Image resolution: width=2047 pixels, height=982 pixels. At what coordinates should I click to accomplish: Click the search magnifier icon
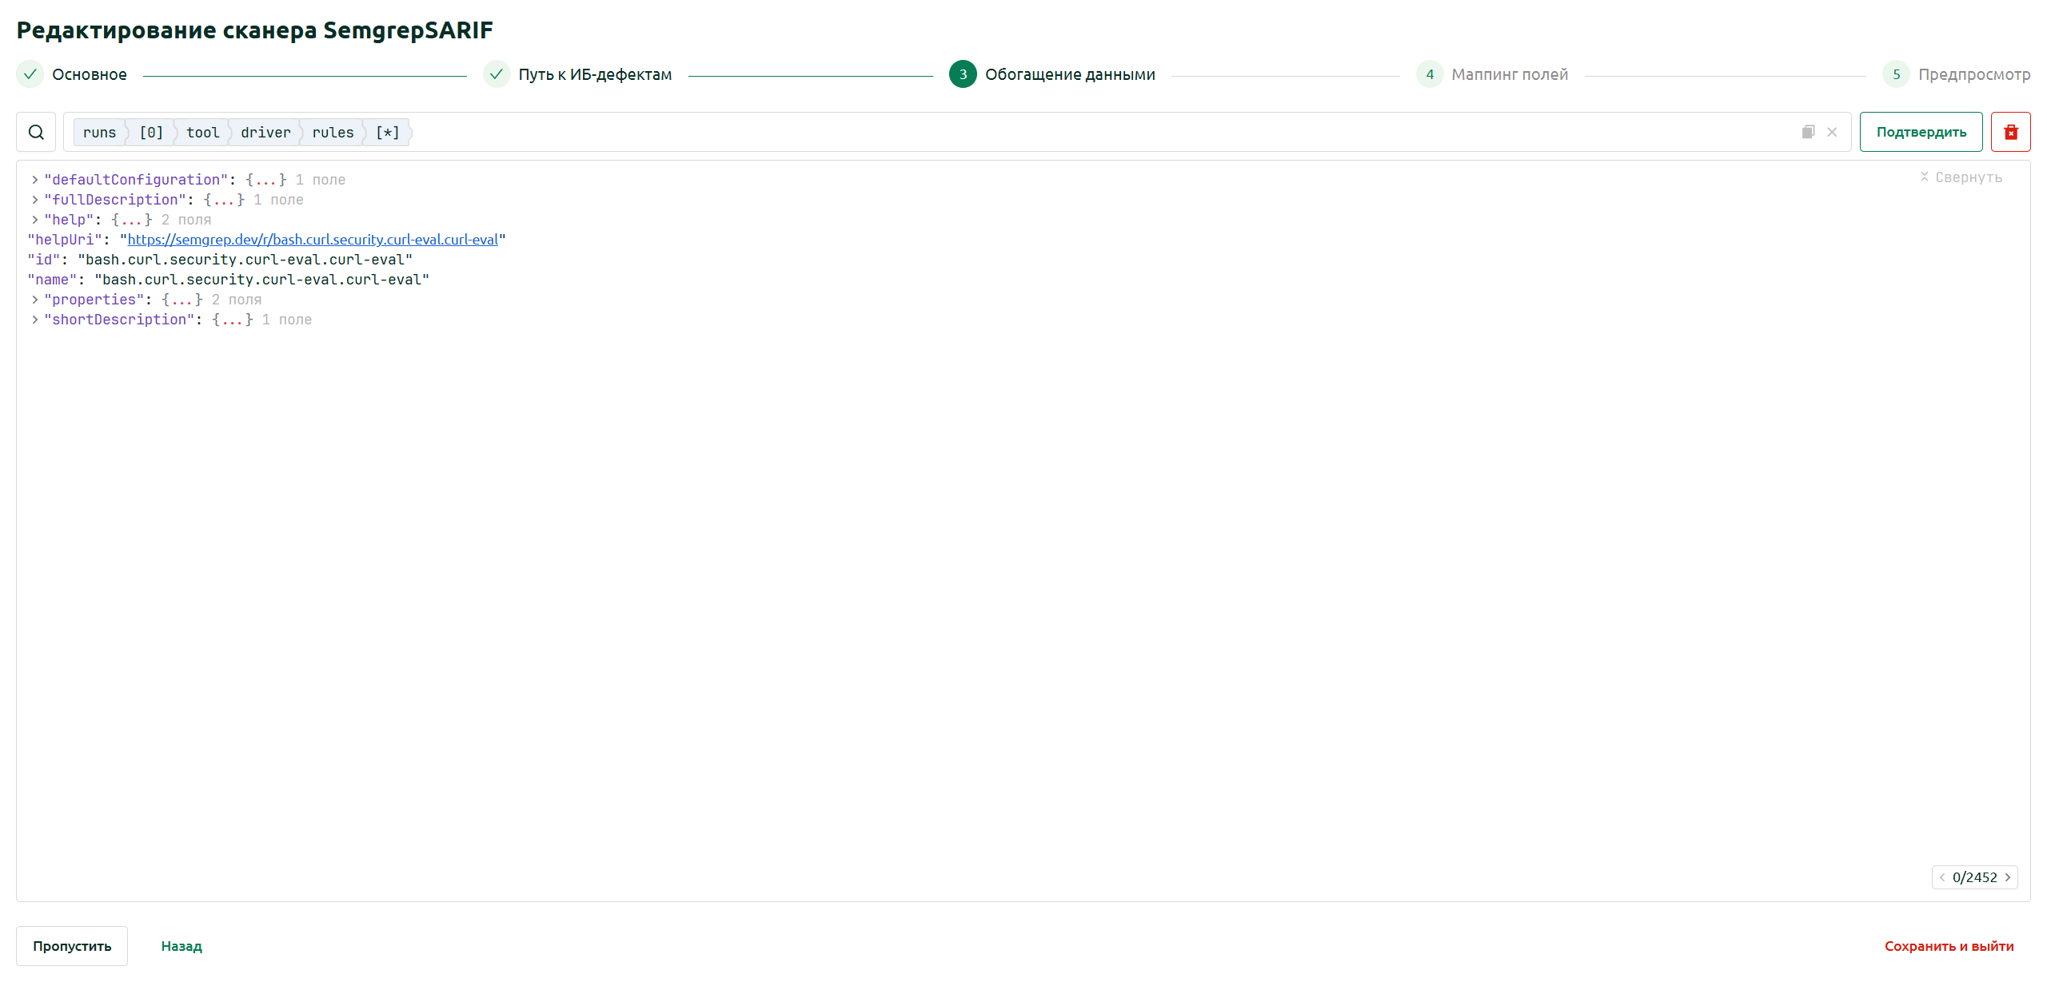point(36,132)
